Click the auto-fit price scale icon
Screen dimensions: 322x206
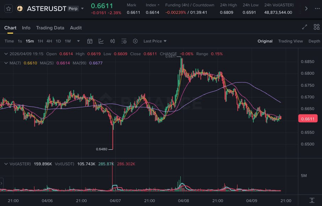pos(312,200)
